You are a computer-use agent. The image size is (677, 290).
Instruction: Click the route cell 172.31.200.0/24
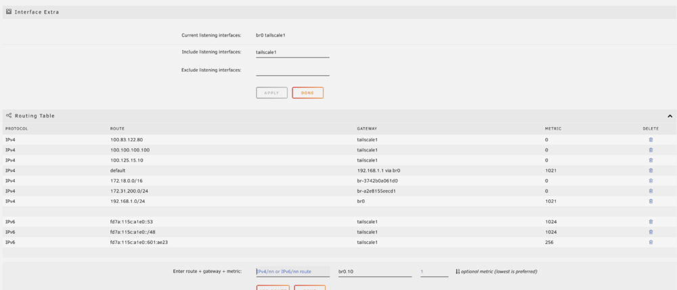click(129, 191)
